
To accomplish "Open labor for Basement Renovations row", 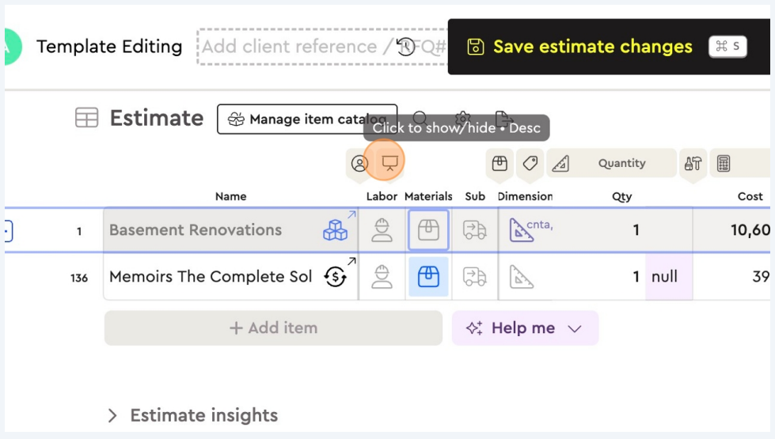I will [382, 230].
